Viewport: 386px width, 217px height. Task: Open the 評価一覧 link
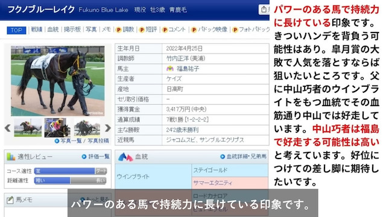96,157
